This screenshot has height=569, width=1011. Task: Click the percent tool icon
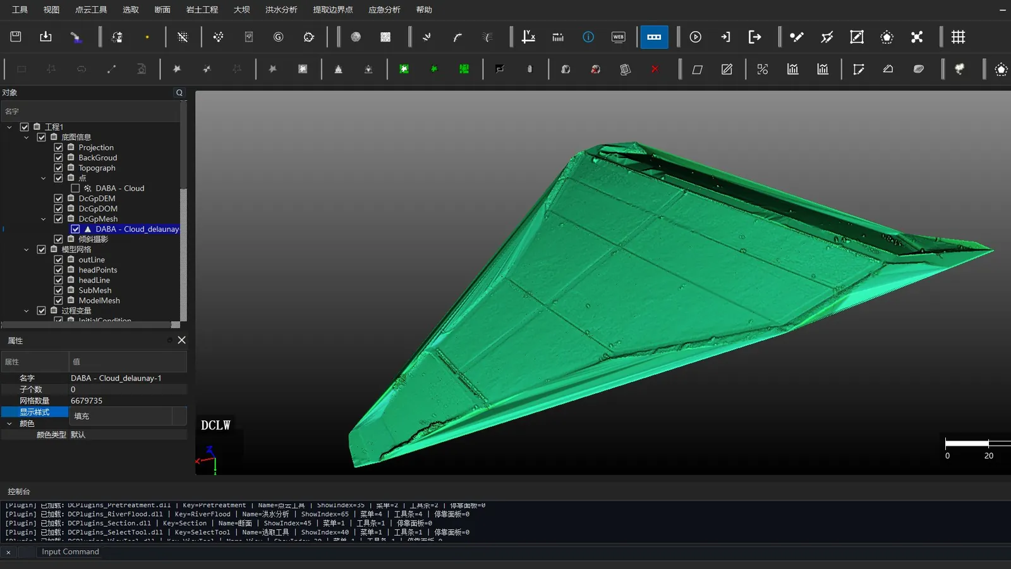point(763,69)
